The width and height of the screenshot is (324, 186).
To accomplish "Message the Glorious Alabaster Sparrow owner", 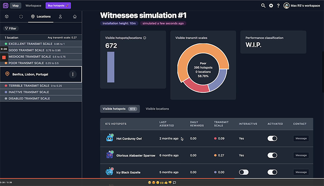I will coord(301,155).
